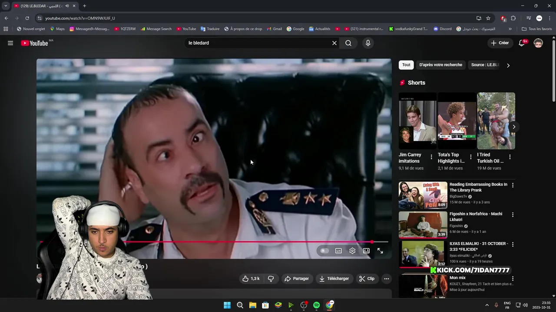The height and width of the screenshot is (312, 556).
Task: Go back in the browser
Action: click(x=6, y=18)
